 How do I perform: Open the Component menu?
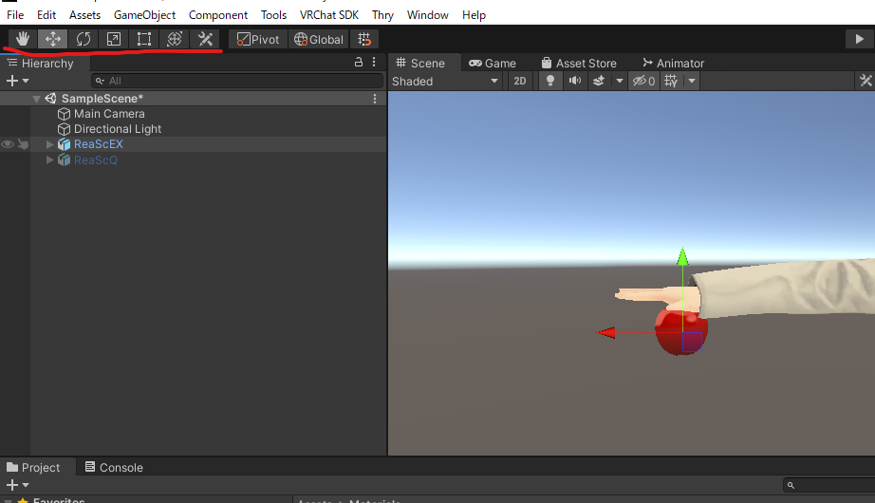tap(218, 15)
